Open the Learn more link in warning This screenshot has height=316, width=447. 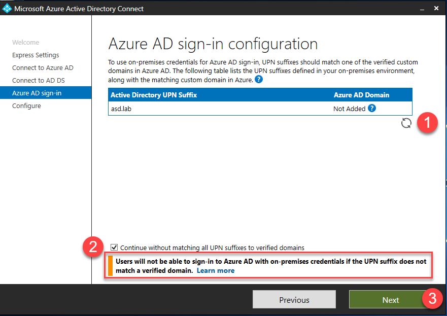[216, 270]
